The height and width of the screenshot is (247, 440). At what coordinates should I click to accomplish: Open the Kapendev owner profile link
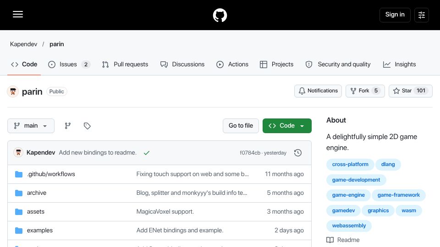(x=23, y=44)
